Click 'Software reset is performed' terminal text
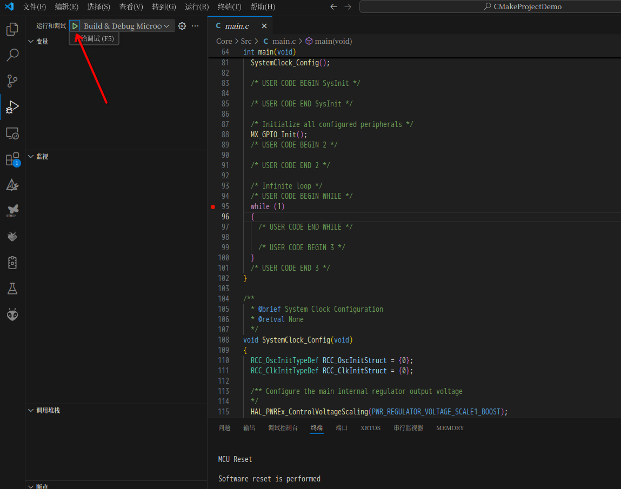621x489 pixels. click(269, 479)
